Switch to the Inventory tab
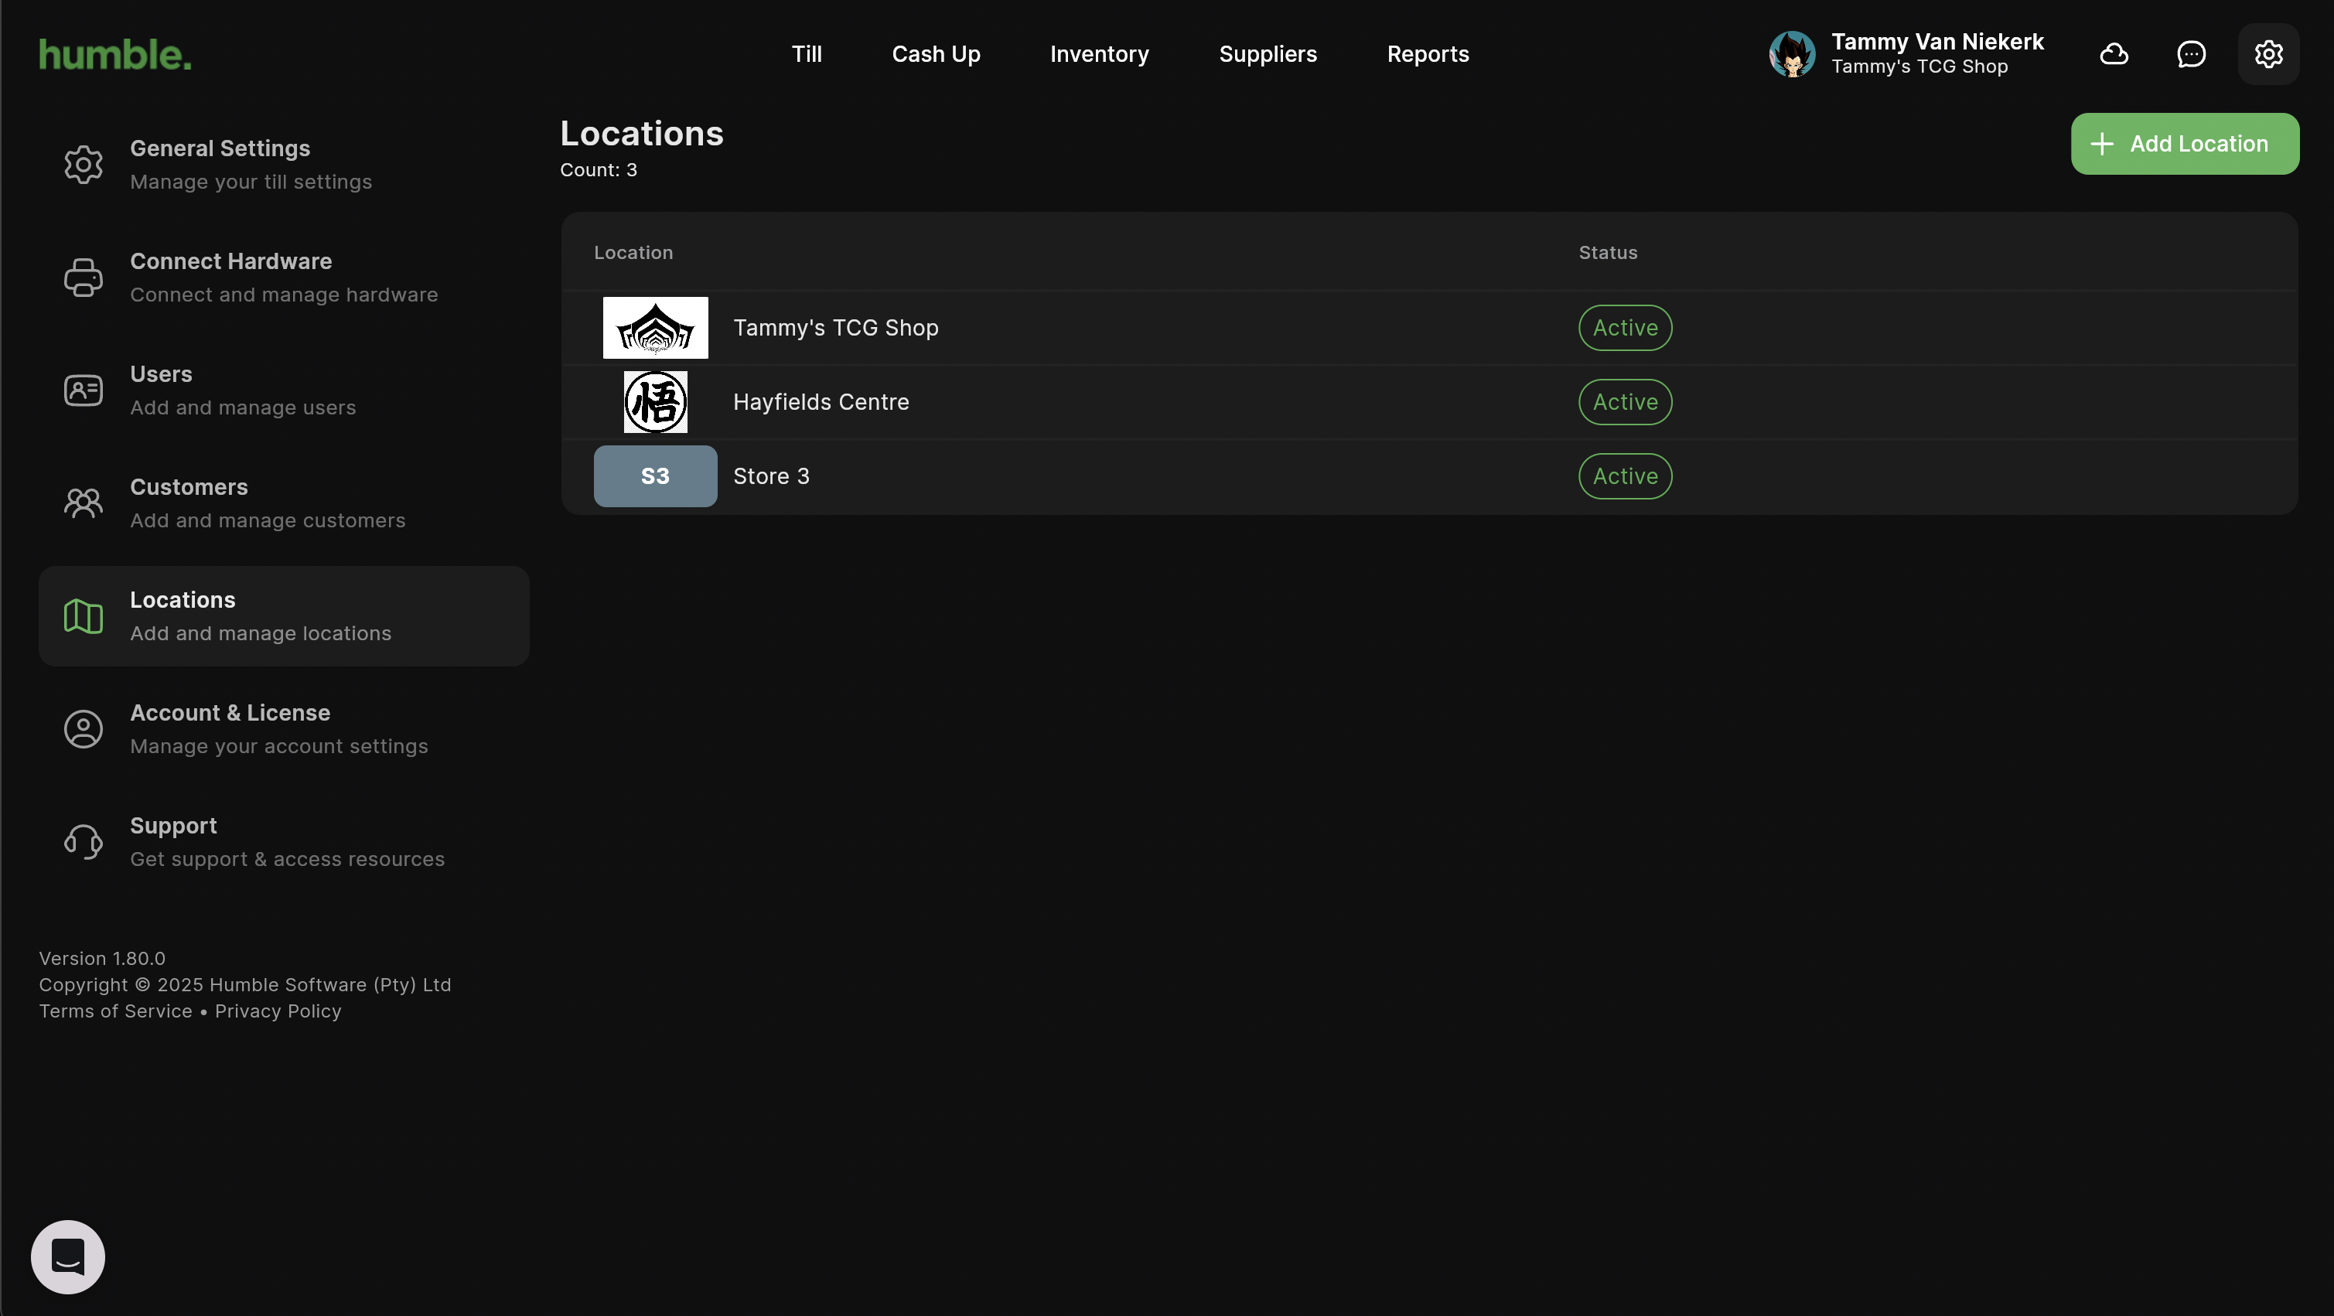 coord(1099,54)
